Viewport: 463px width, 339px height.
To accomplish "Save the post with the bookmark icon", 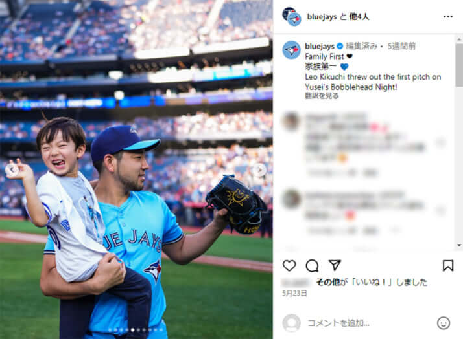I will coord(448,265).
